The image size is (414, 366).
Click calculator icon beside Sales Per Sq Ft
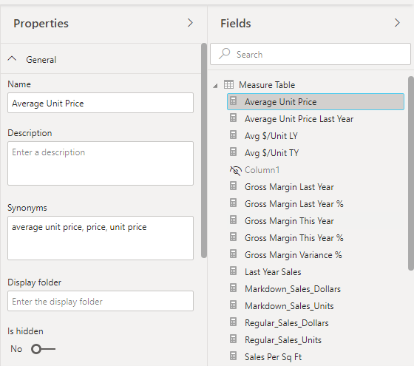pyautogui.click(x=233, y=356)
